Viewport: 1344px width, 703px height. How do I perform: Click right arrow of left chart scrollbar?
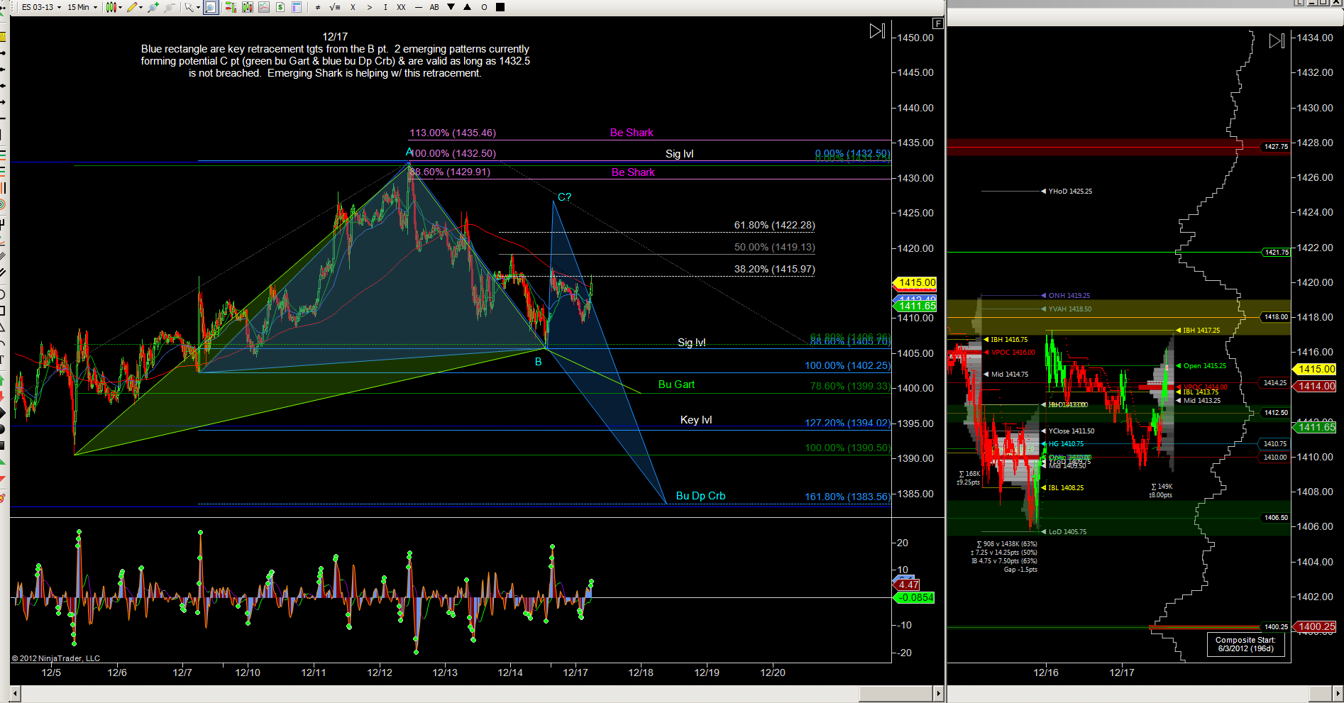point(938,693)
